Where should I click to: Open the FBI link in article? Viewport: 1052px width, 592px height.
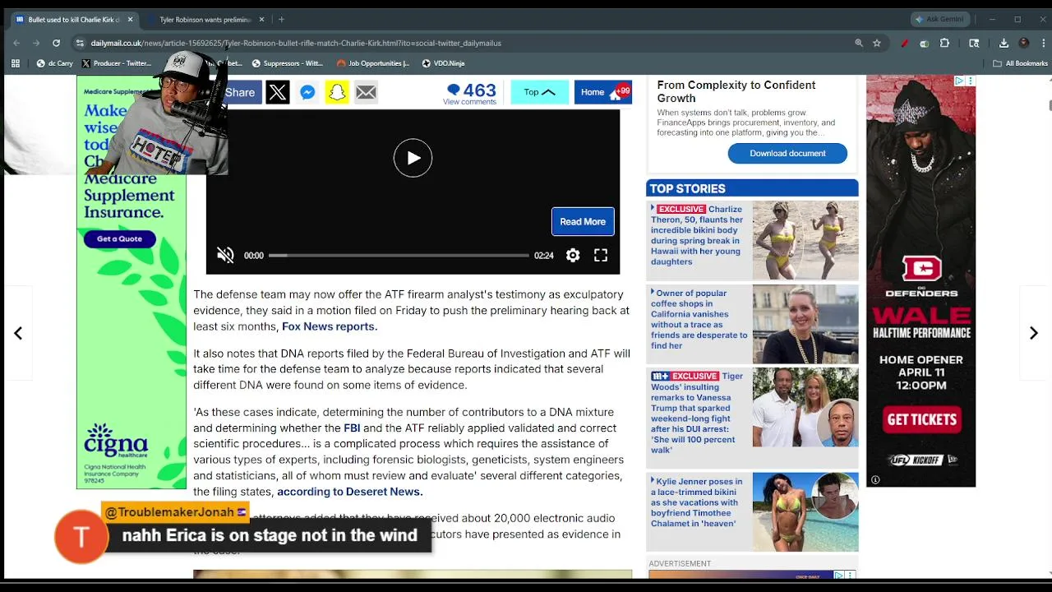click(352, 428)
